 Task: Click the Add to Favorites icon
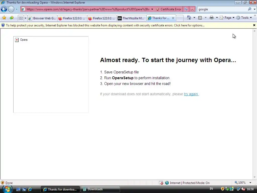[12, 18]
